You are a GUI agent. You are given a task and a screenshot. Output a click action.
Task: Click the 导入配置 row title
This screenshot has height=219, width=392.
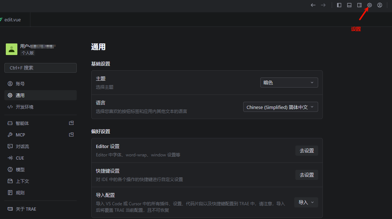point(105,195)
